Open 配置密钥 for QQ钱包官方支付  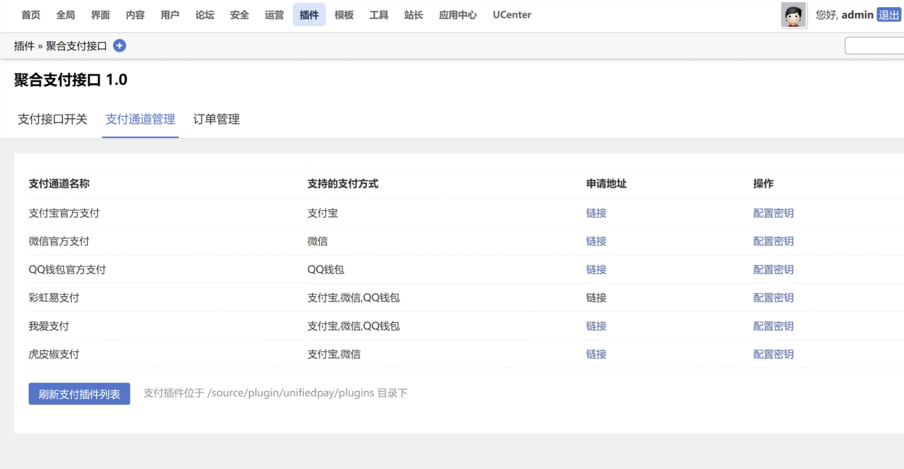point(773,270)
